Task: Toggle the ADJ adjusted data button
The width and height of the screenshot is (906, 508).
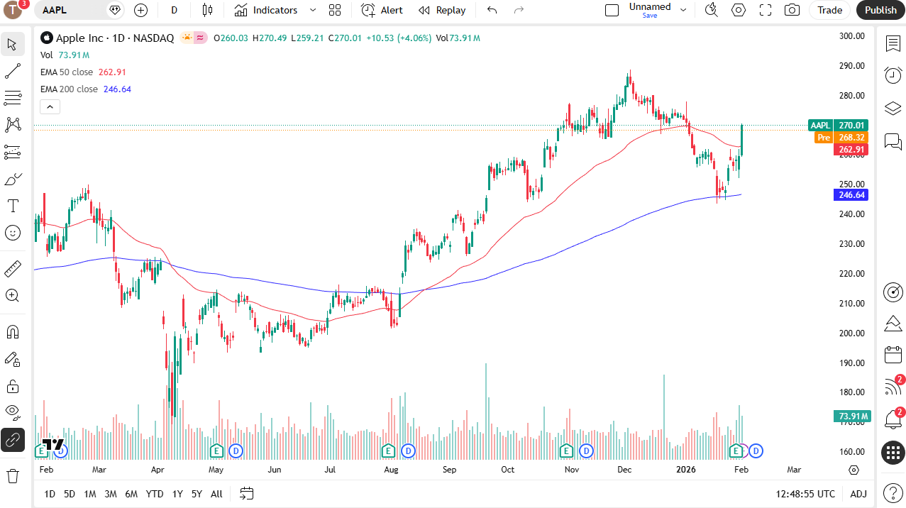Action: click(858, 494)
